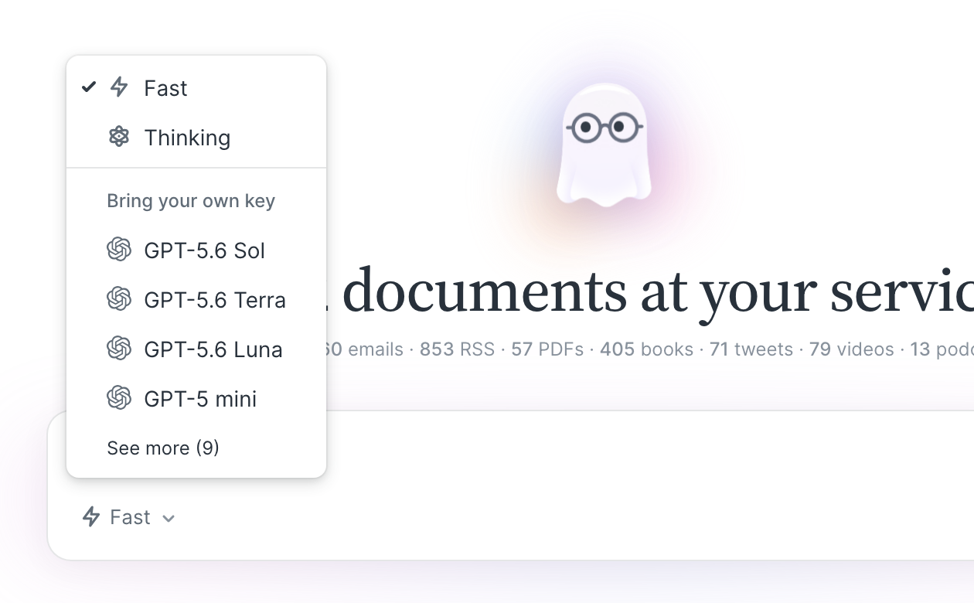Image resolution: width=974 pixels, height=603 pixels.
Task: Click the OpenAI logo beside GPT-5.6 Luna
Action: click(119, 349)
